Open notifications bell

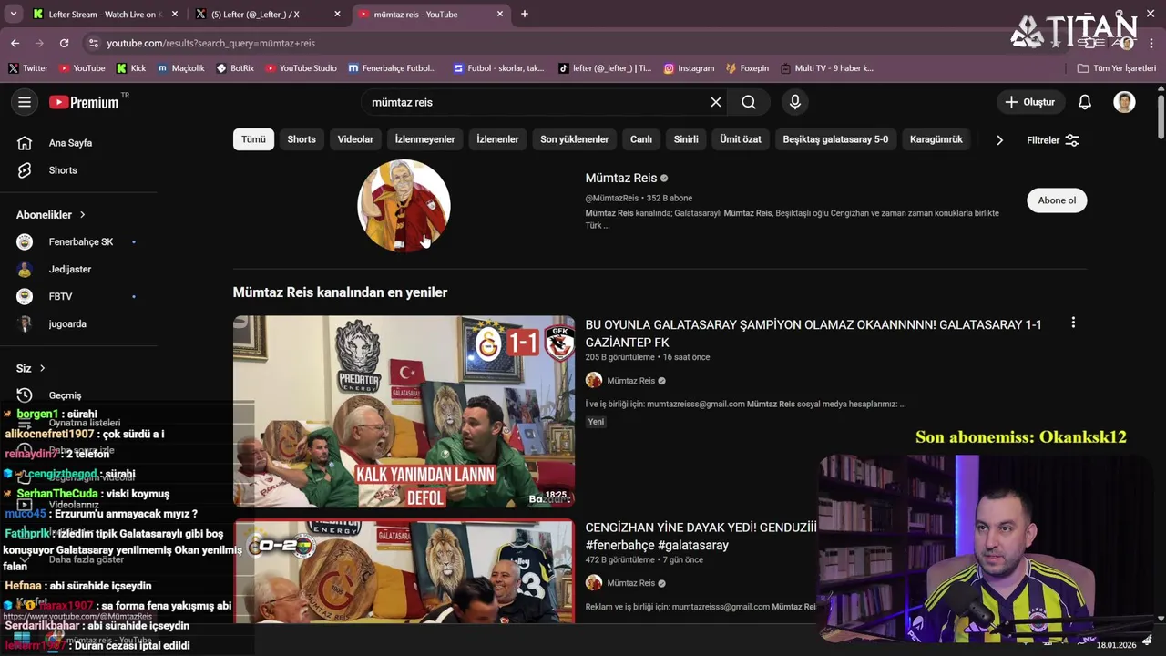[1085, 102]
